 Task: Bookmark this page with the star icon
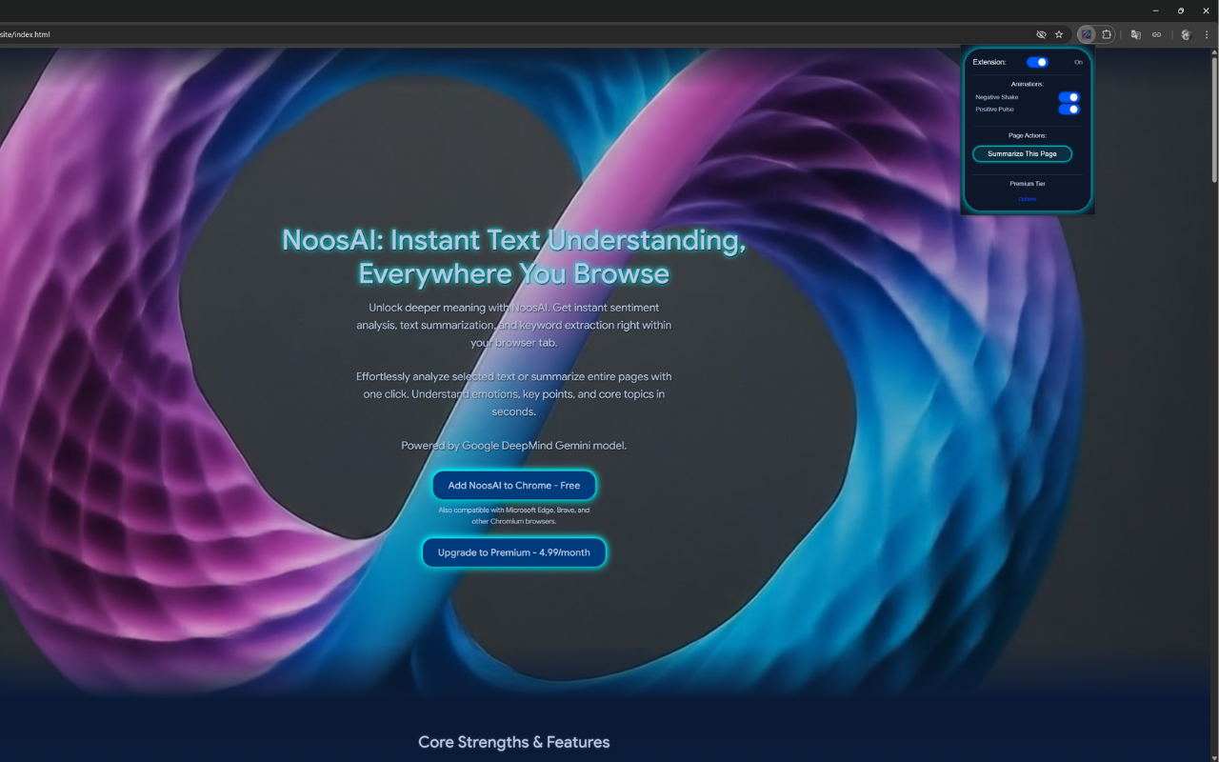(1059, 34)
